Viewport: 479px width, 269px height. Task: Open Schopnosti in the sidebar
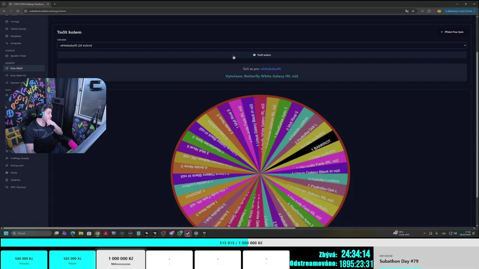click(24, 166)
